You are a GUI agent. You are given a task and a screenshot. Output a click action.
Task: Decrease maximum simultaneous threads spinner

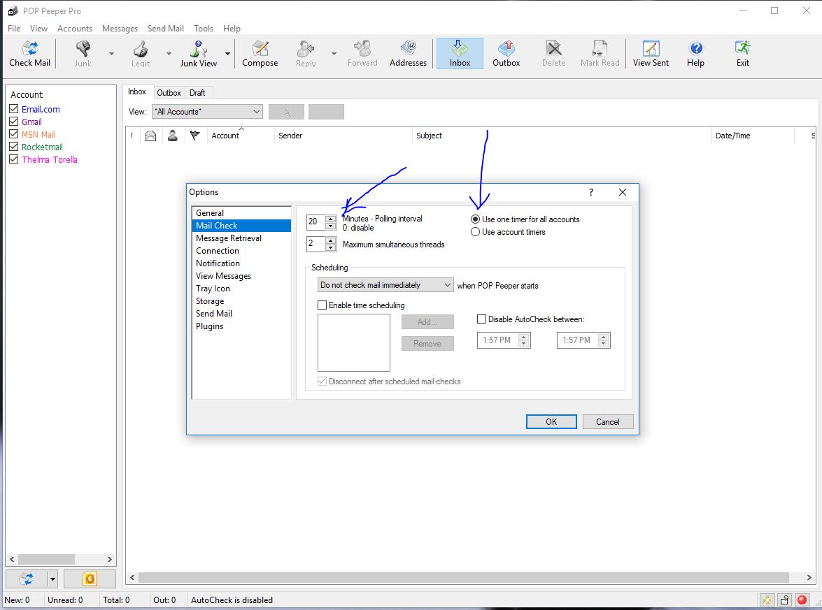[x=330, y=247]
